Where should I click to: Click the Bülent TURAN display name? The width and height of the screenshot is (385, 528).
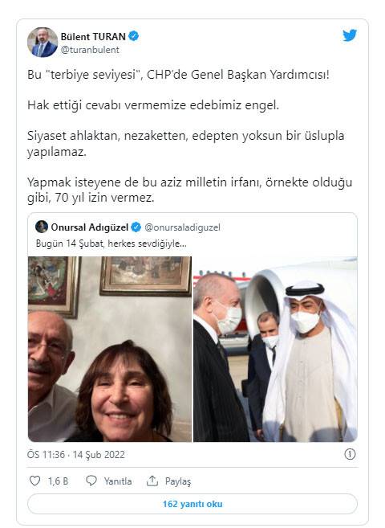pyautogui.click(x=93, y=36)
